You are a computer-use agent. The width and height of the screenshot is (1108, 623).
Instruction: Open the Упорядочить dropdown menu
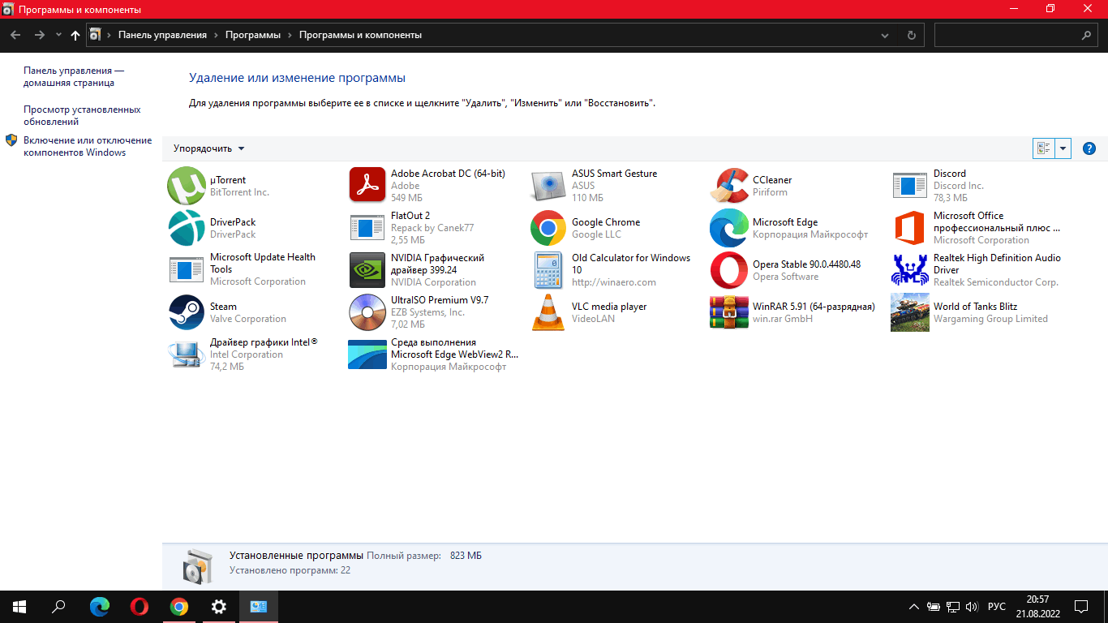coord(208,148)
